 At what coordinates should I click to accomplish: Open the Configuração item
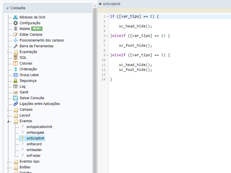[30, 23]
